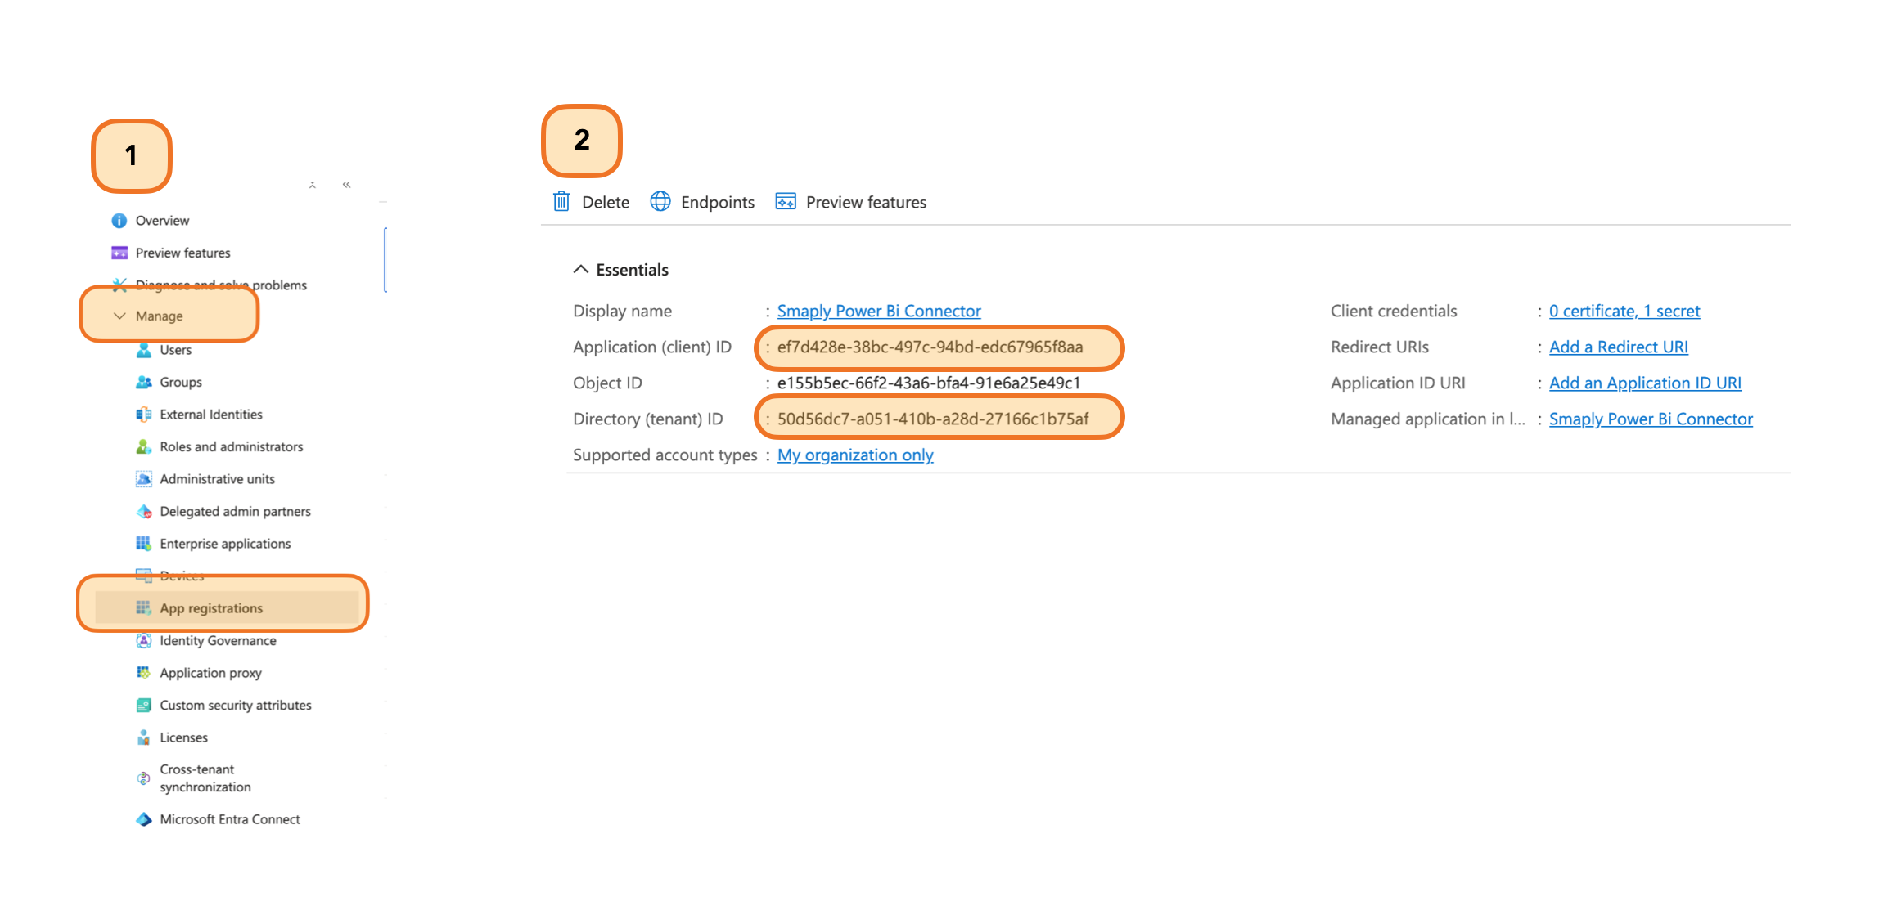This screenshot has height=901, width=1897.
Task: Click the App registrations icon
Action: 144,608
